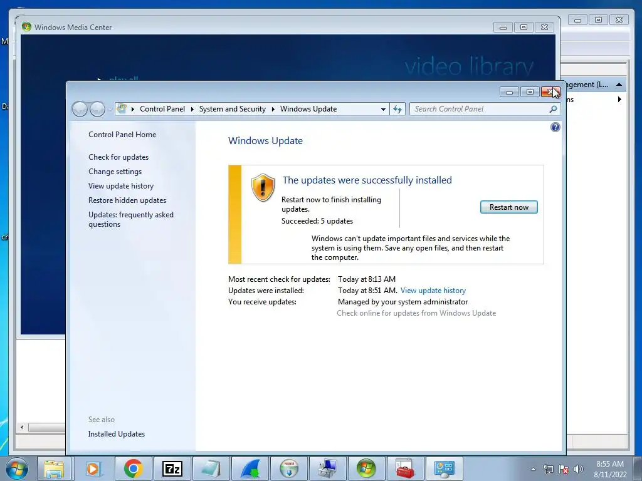Open Check for updates in the sidebar
Screen dimensions: 642x481
pyautogui.click(x=118, y=157)
